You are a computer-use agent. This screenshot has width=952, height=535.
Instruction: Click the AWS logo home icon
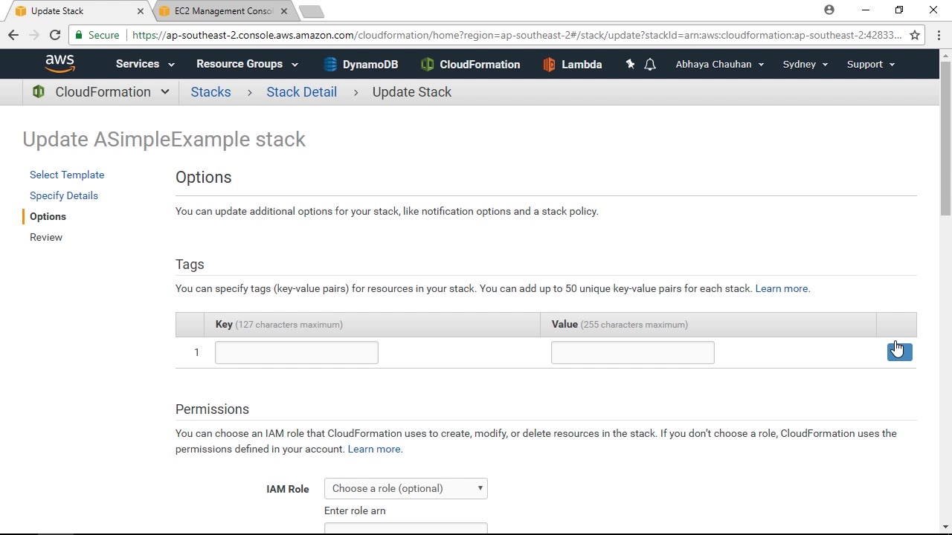pyautogui.click(x=59, y=64)
